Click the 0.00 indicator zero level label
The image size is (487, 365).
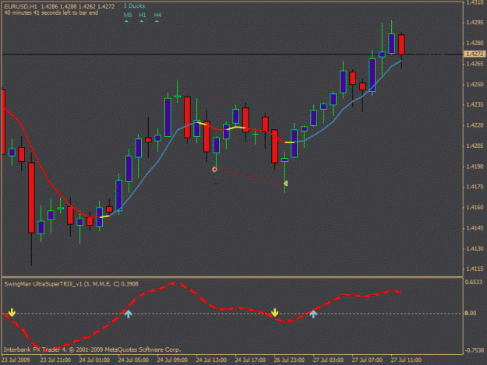[x=471, y=313]
